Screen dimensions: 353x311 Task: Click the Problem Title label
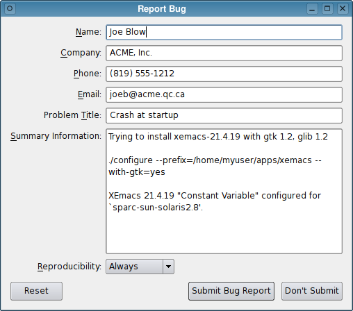tap(72, 115)
